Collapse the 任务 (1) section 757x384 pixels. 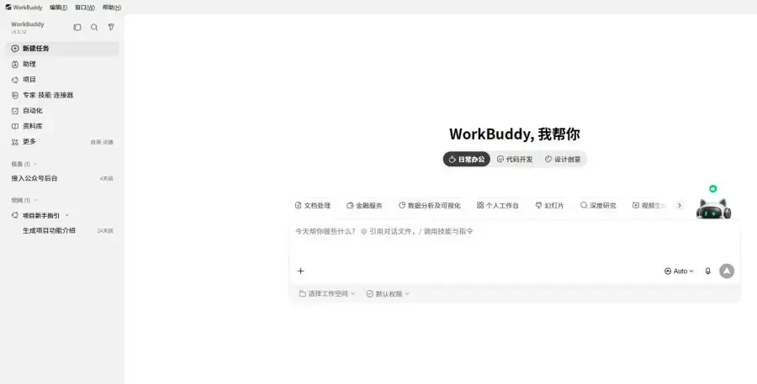pyautogui.click(x=24, y=164)
